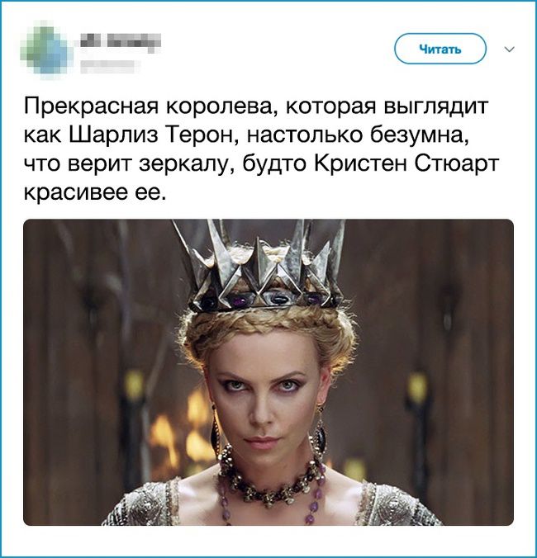Image resolution: width=537 pixels, height=558 pixels.
Task: Open the attached queen photo
Action: (268, 372)
